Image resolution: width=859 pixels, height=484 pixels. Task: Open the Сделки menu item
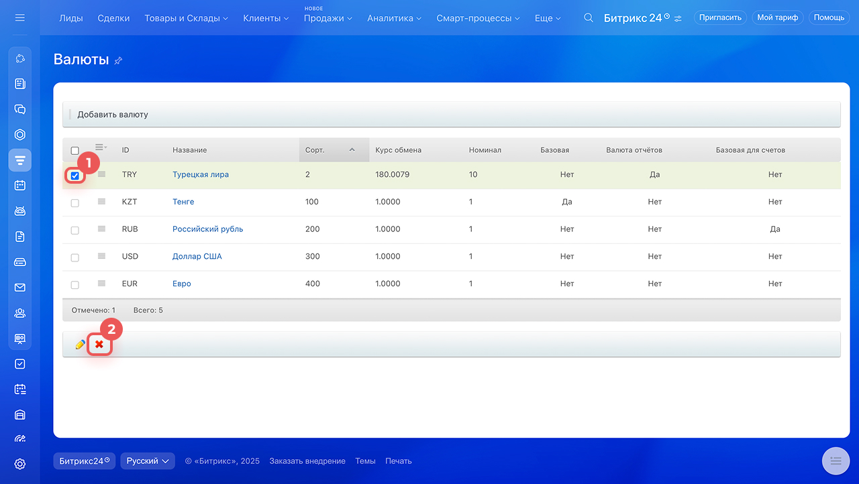[x=113, y=18]
